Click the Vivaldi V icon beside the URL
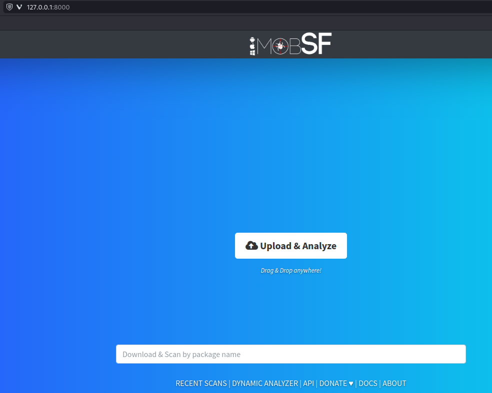 pos(19,7)
